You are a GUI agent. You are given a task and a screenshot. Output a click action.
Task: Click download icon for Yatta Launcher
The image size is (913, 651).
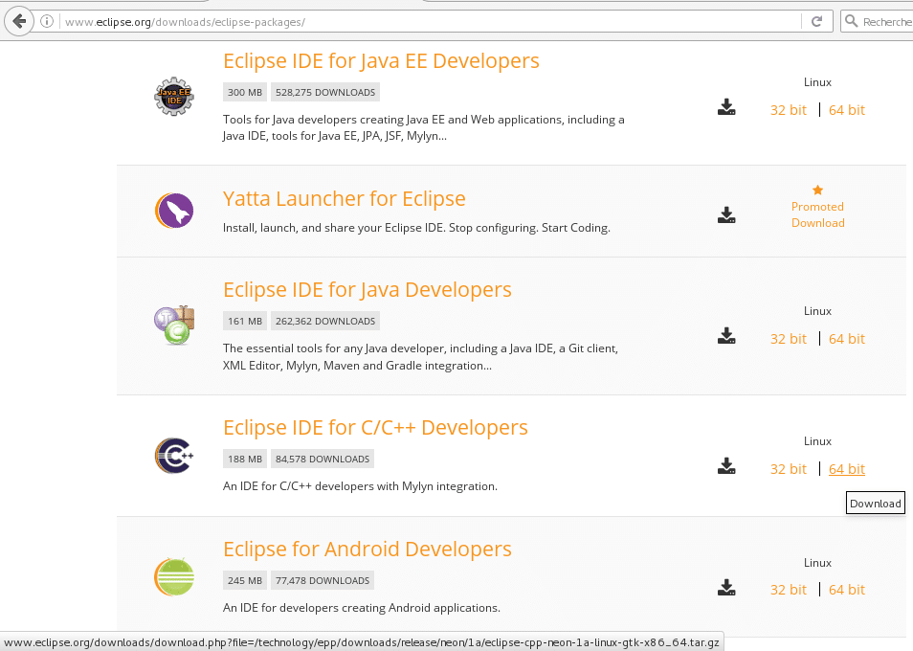click(726, 214)
